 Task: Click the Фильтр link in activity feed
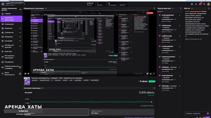[x=160, y=12]
